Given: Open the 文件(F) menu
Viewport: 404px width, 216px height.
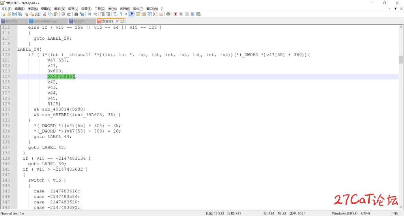Looking at the screenshot, I should [x=6, y=9].
